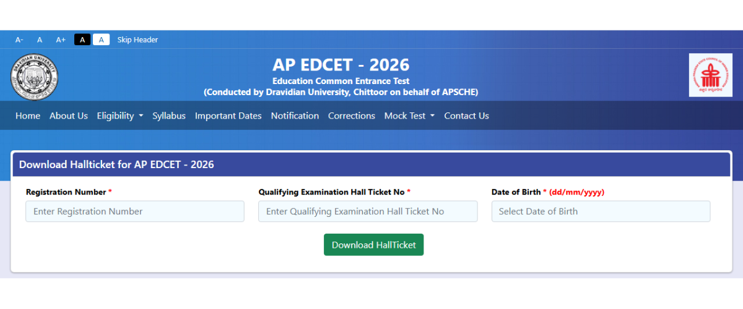Image resolution: width=743 pixels, height=309 pixels.
Task: Open the About Us page
Action: point(69,116)
